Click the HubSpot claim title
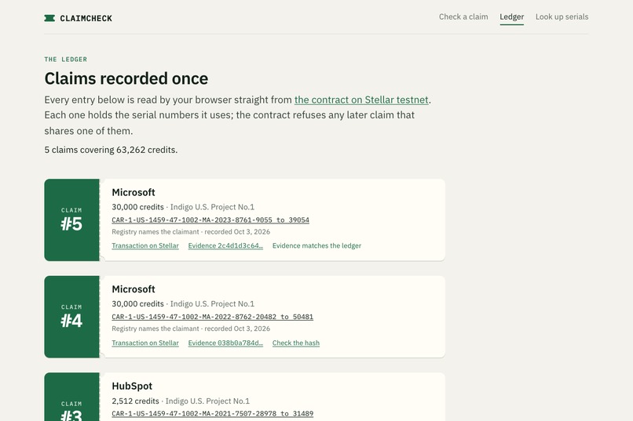The width and height of the screenshot is (633, 421). click(x=132, y=386)
